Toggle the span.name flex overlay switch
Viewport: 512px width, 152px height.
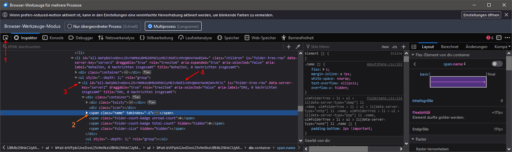point(497,64)
